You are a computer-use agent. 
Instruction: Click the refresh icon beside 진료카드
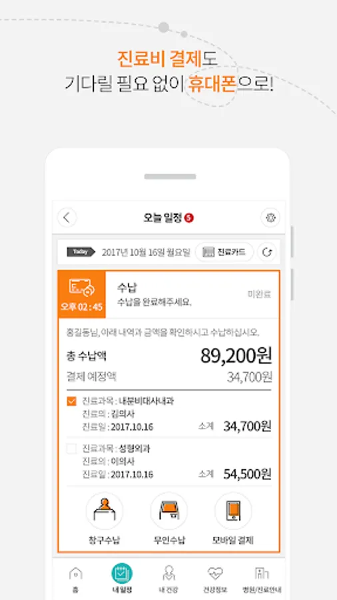point(266,252)
